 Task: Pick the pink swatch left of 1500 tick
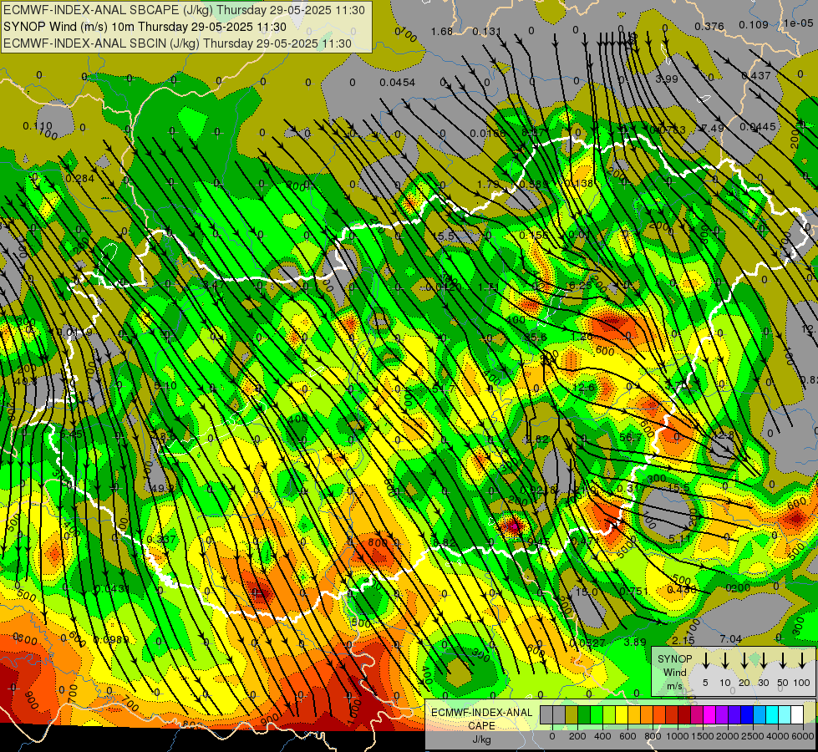coord(697,714)
